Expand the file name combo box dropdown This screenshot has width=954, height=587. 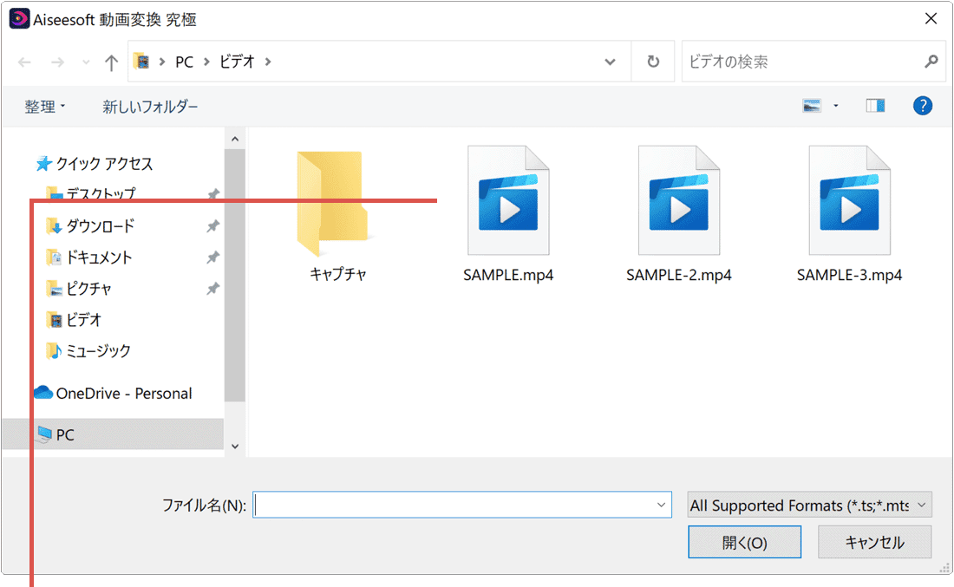coord(662,505)
